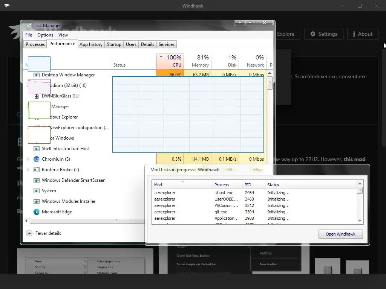Screen dimensions: 386x289
Task: Expand the Runtime Broker (2) group
Action: pyautogui.click(x=28, y=170)
